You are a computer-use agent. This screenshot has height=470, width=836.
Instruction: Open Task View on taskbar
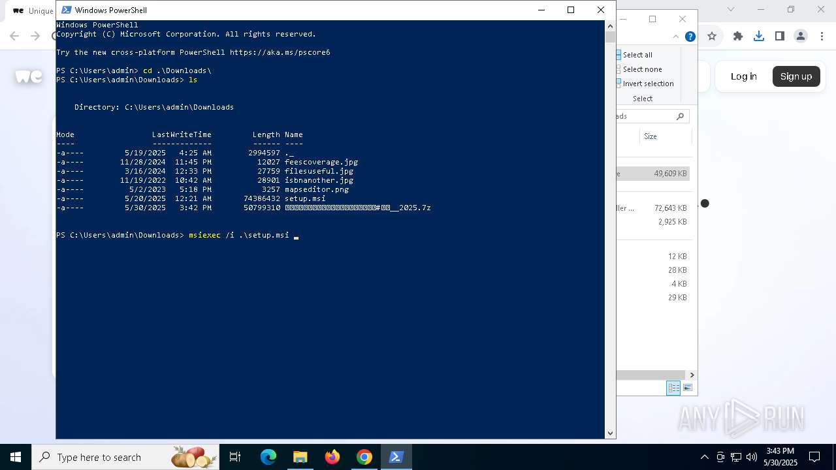point(235,457)
